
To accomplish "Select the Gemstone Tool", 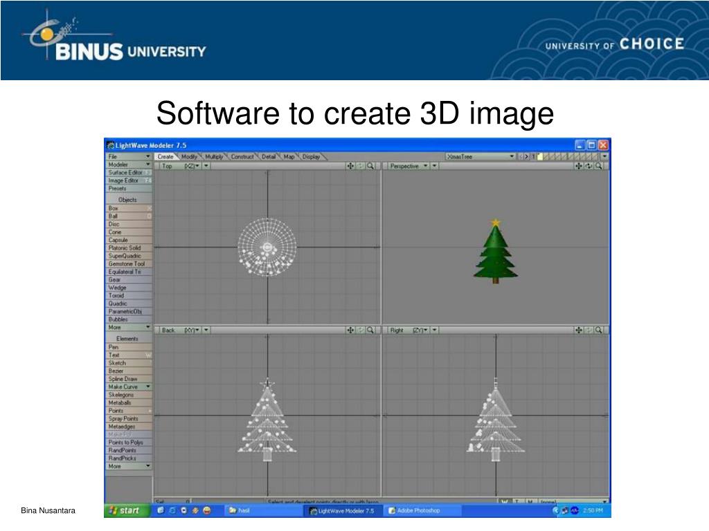I will coord(129,263).
